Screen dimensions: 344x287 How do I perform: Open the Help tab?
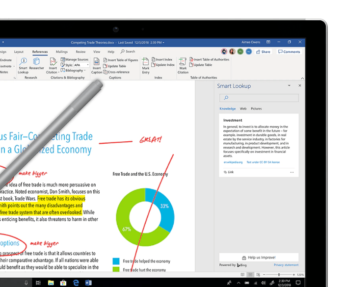click(x=111, y=52)
